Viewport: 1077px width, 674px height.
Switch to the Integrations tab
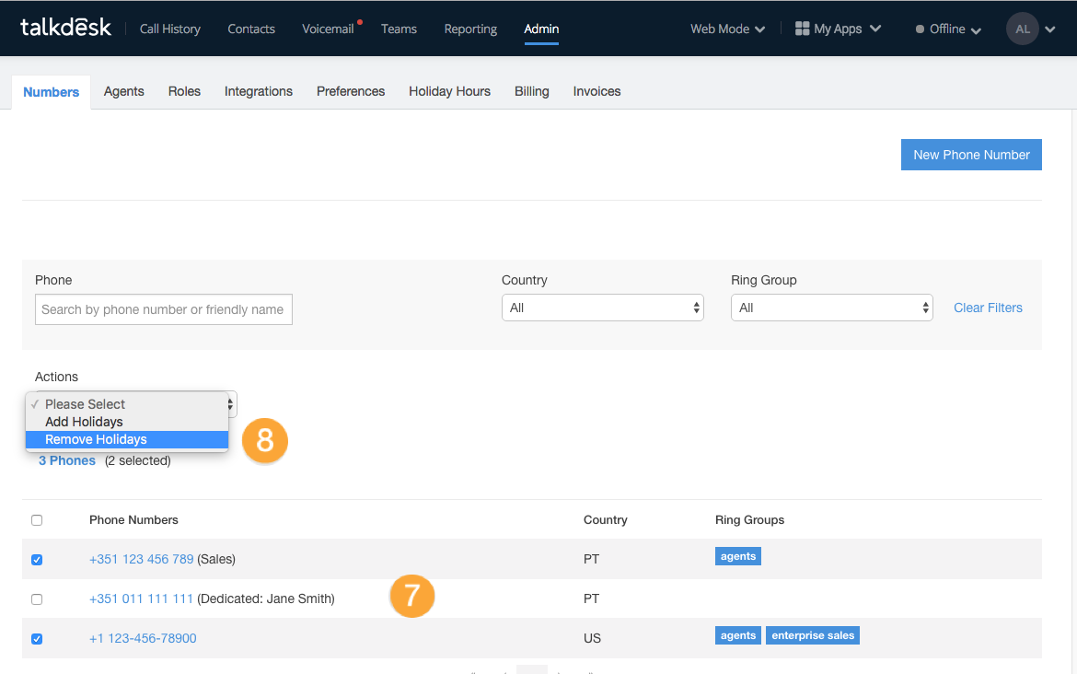click(x=259, y=91)
